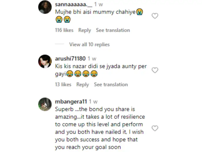The image size is (202, 152).
Task: Reply to sannaaaaaa.__'s comment
Action: click(85, 30)
